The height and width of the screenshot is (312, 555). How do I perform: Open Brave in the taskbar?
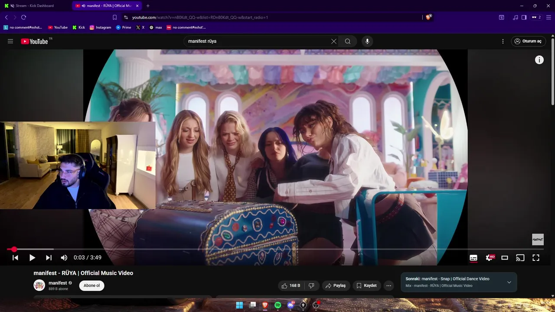pyautogui.click(x=265, y=305)
